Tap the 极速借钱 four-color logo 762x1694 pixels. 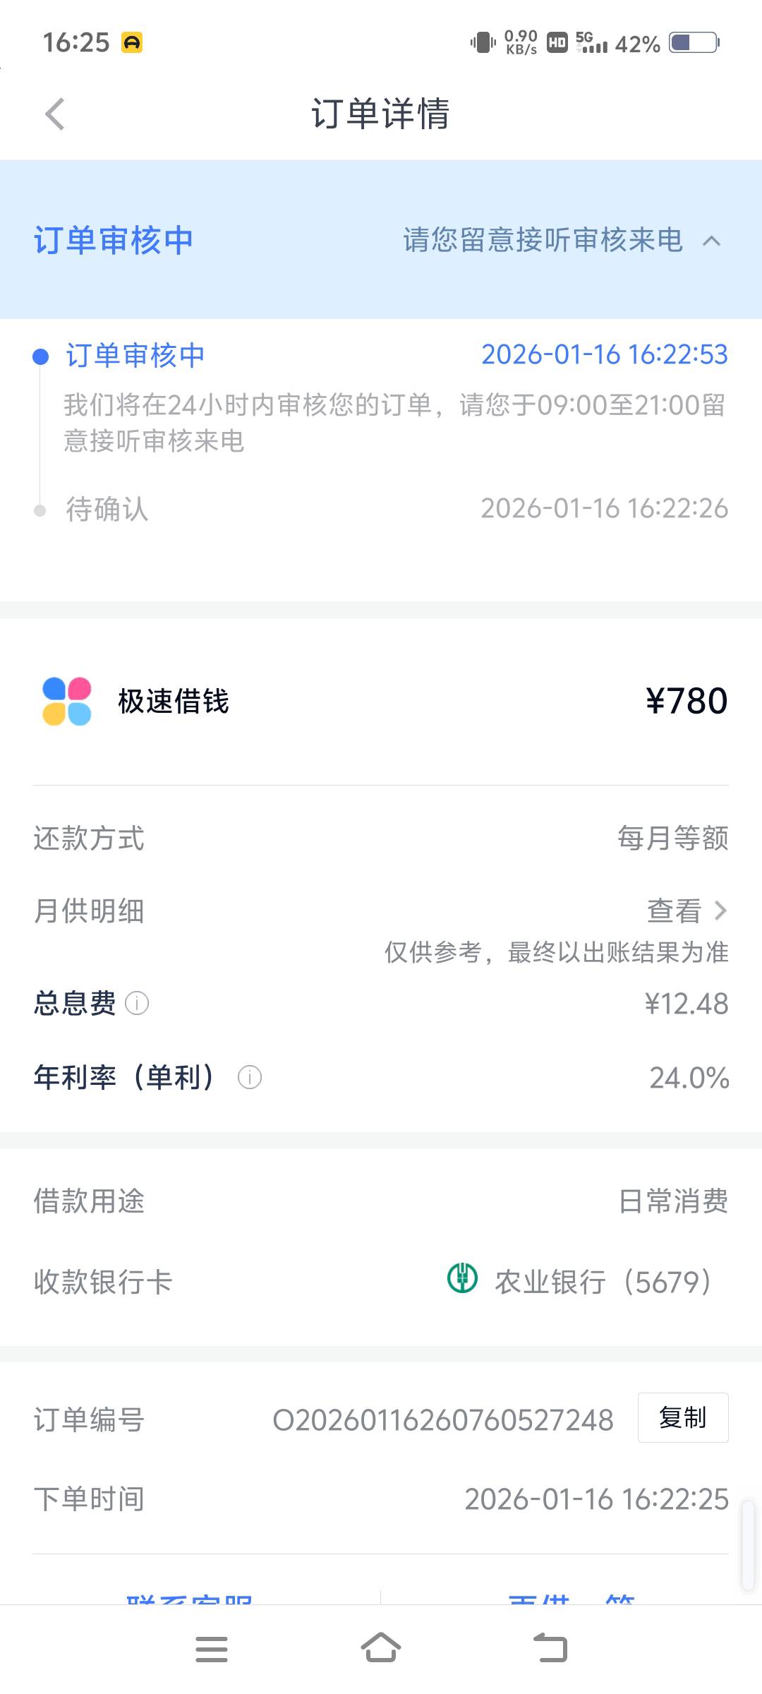(67, 701)
